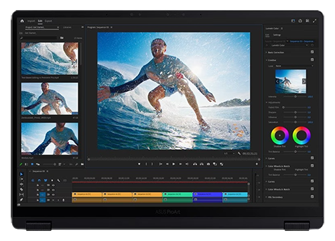Show next Look preview arrow

tap(304, 82)
